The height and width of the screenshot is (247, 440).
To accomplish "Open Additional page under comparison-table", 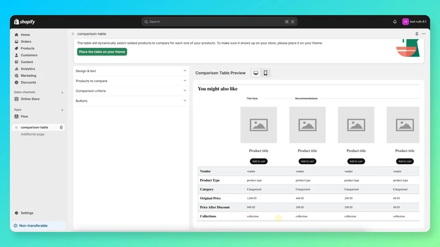I will [x=32, y=134].
